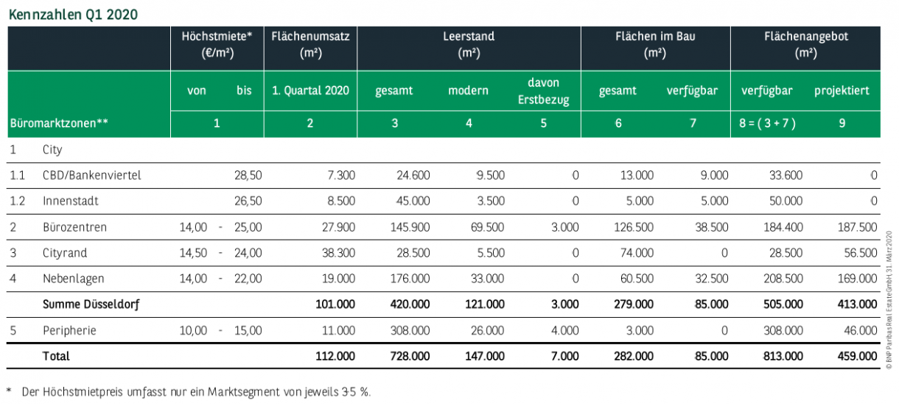Click the CBD/Bankenviertel row label
This screenshot has width=899, height=404.
(91, 175)
